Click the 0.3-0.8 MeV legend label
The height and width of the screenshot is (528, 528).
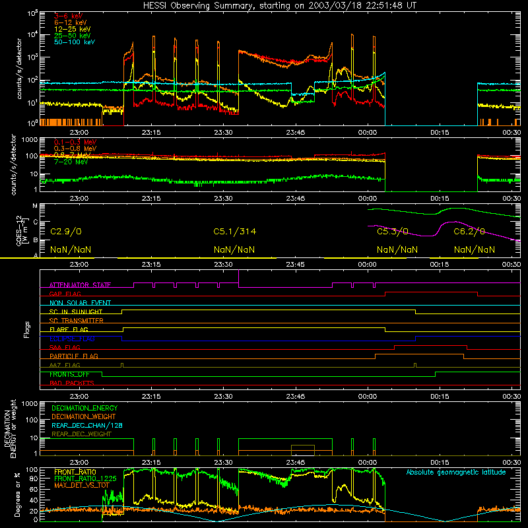click(75, 148)
